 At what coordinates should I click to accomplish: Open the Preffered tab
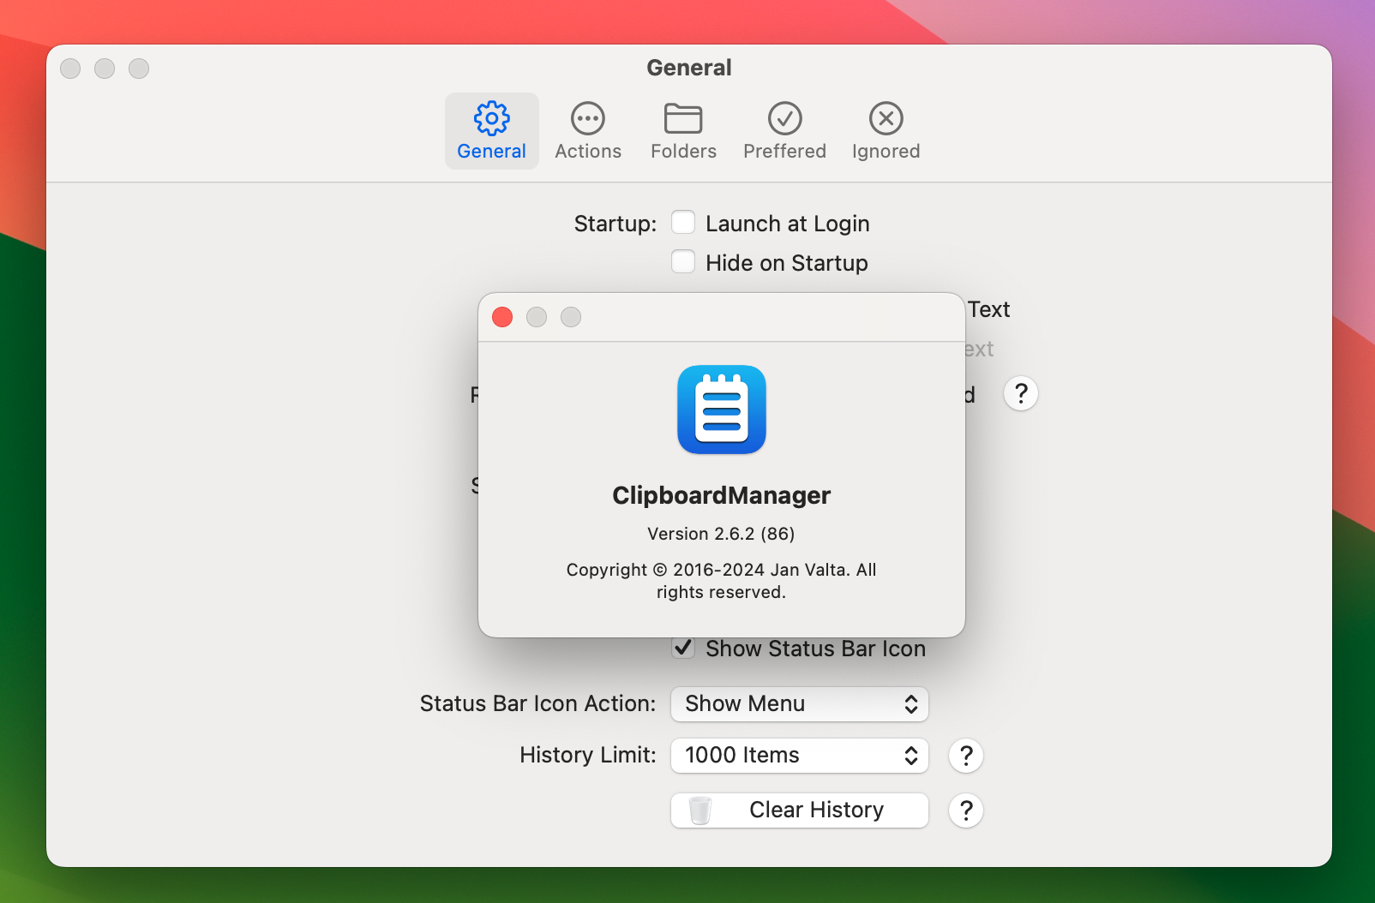point(784,131)
